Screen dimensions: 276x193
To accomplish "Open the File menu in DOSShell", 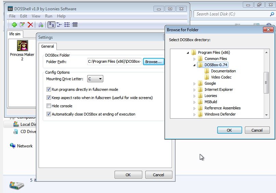I will (x=12, y=16).
